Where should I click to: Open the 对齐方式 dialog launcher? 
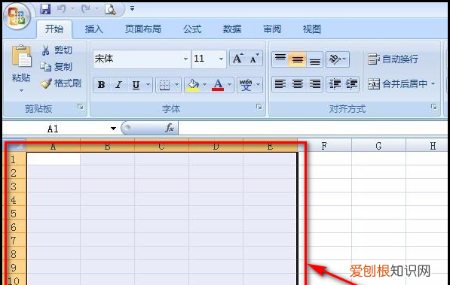pos(433,107)
